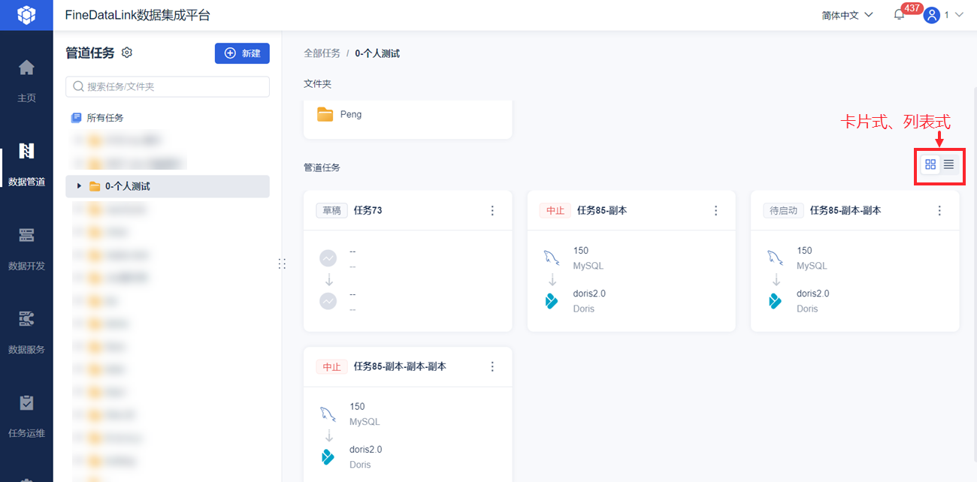The width and height of the screenshot is (977, 482).
Task: Open 数据开发 in the sidebar
Action: 26,247
